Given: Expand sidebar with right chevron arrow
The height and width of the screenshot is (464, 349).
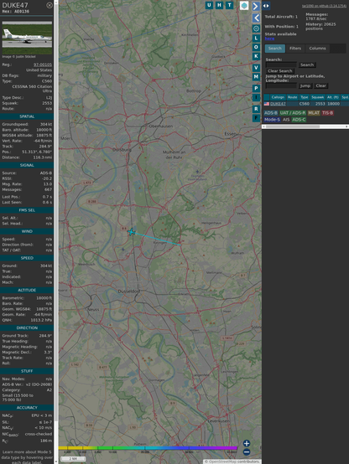Looking at the screenshot, I should pyautogui.click(x=256, y=6).
